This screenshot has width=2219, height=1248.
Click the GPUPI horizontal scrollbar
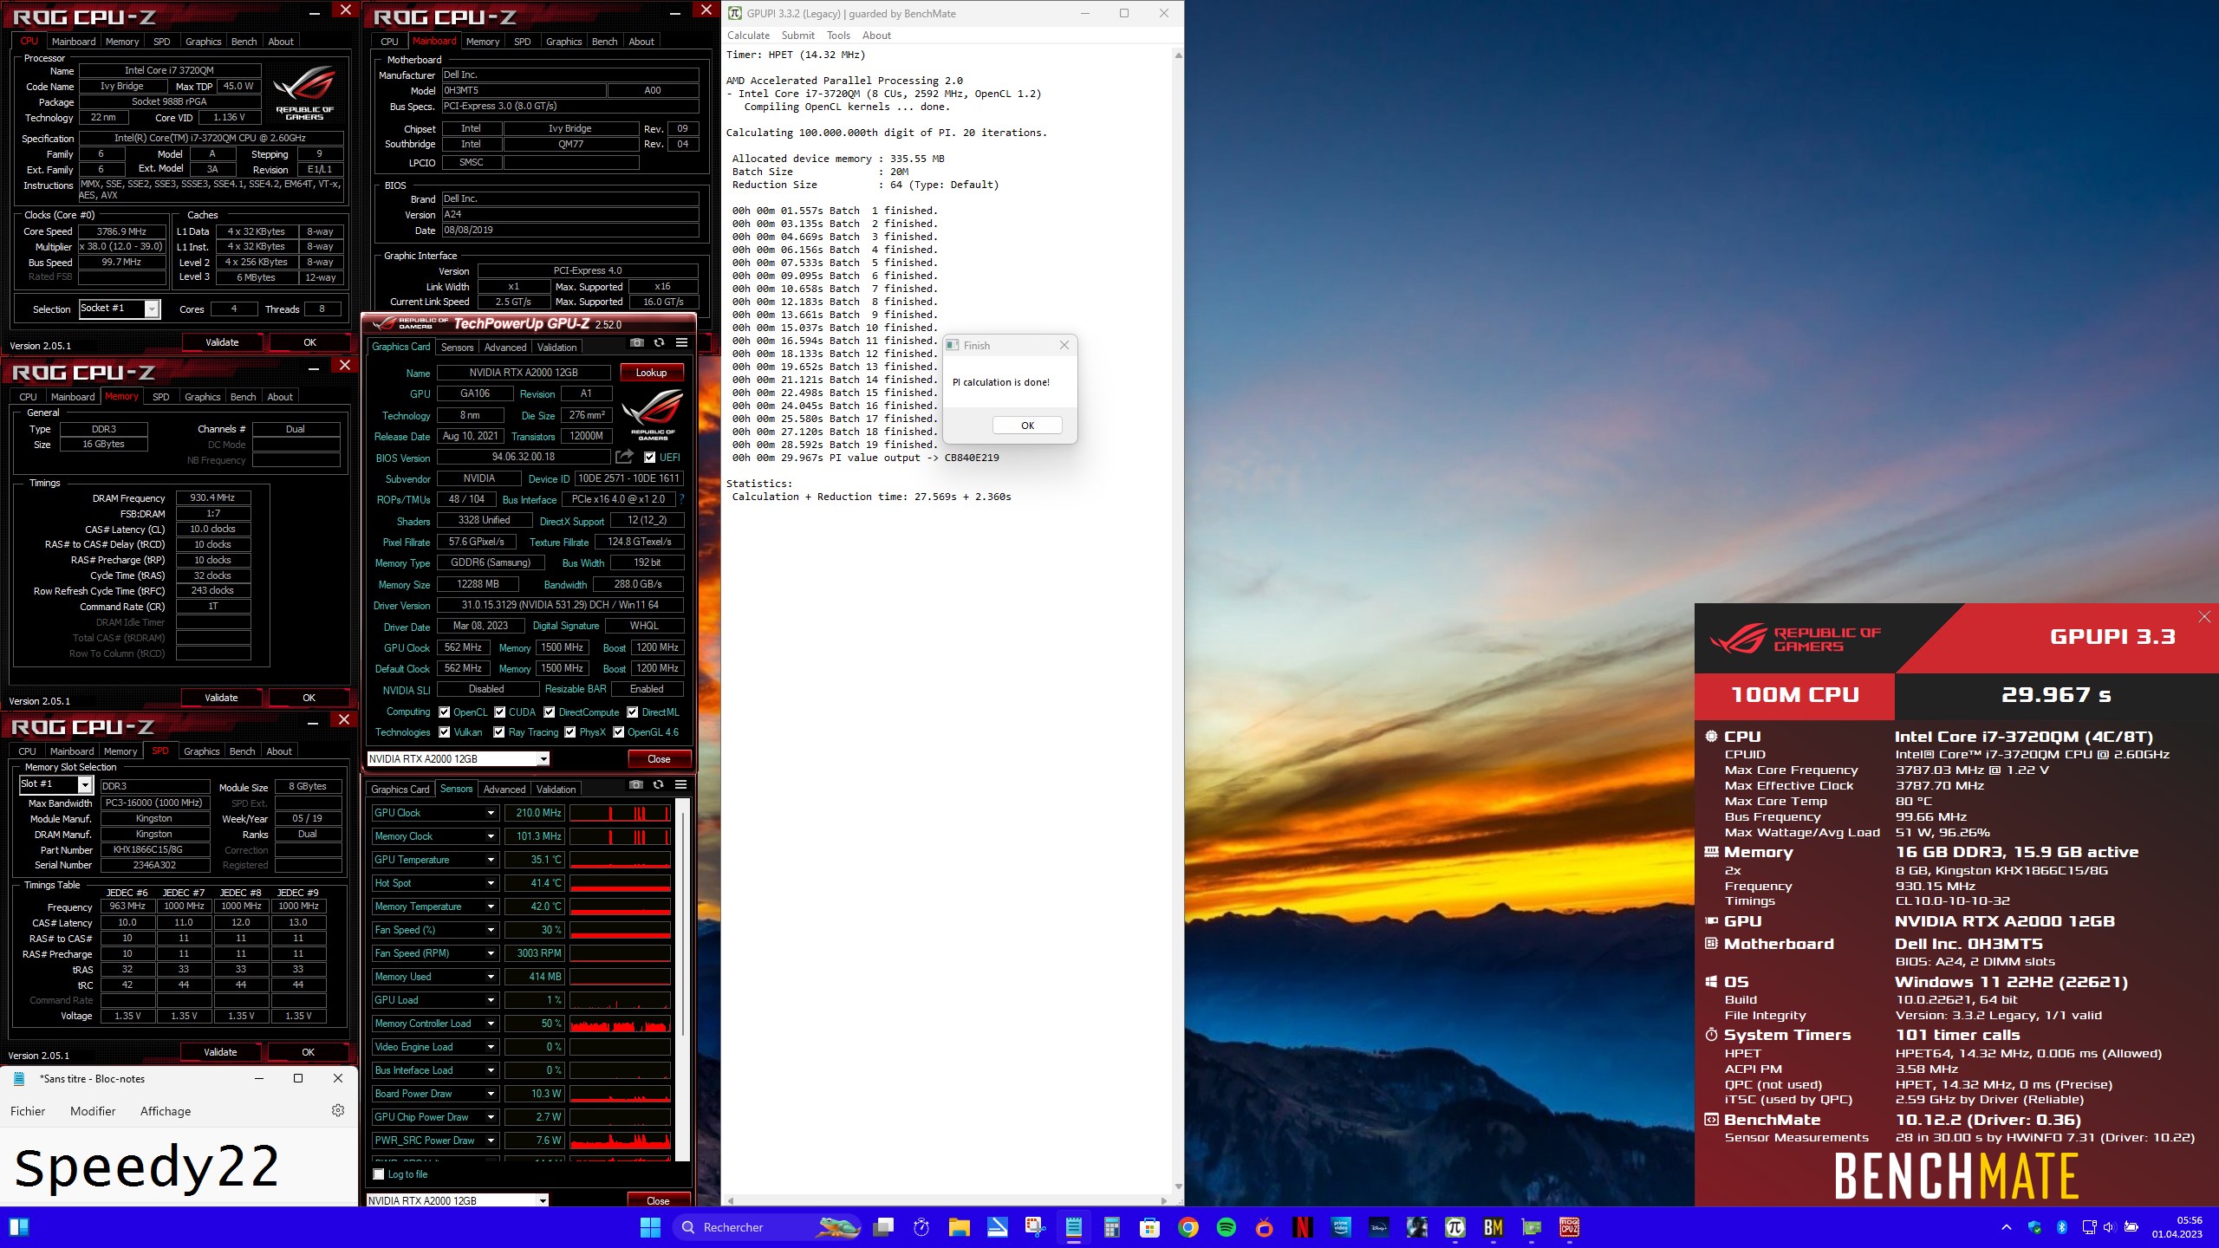click(x=948, y=1200)
